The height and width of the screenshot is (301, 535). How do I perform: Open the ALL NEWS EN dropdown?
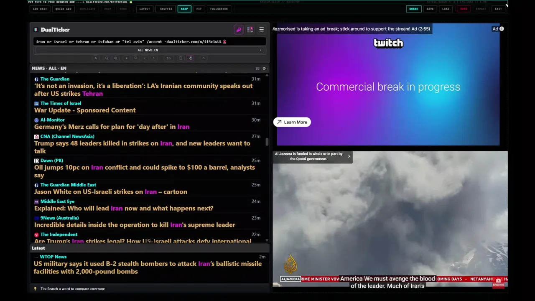pos(150,50)
